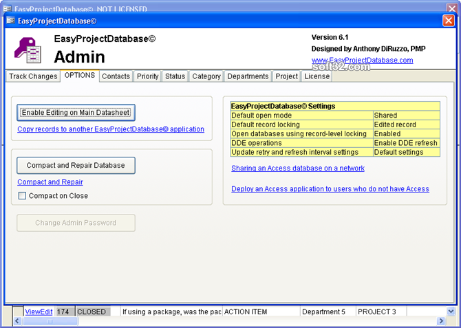Click the Edited record value cell
The height and width of the screenshot is (328, 461).
[x=407, y=124]
